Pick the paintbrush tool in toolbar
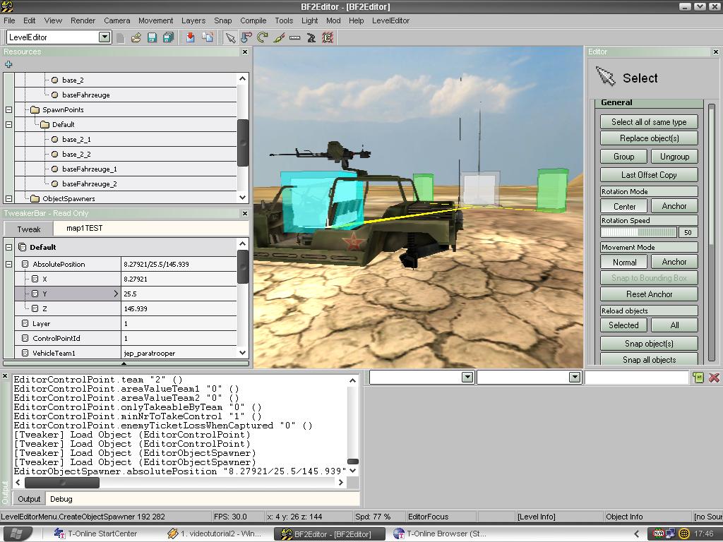 [x=278, y=37]
